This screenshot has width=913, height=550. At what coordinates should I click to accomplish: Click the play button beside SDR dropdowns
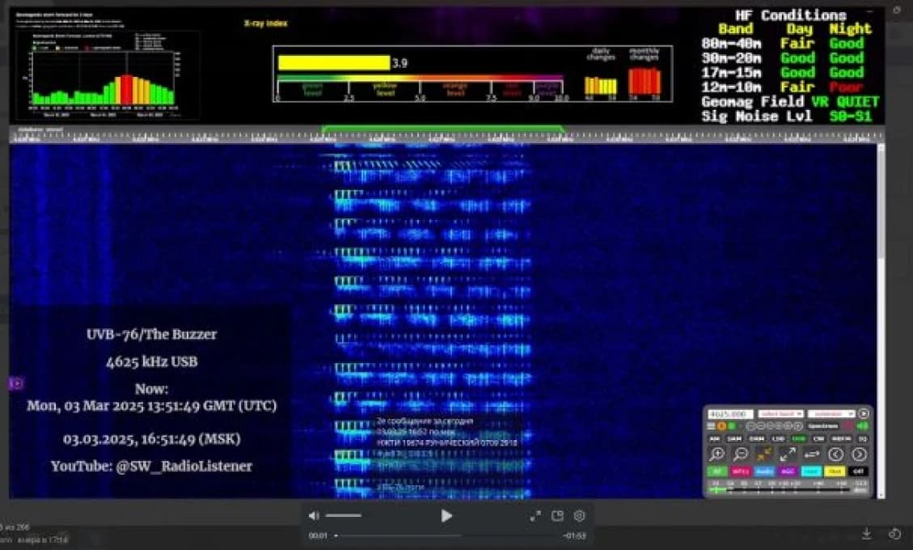pos(864,413)
